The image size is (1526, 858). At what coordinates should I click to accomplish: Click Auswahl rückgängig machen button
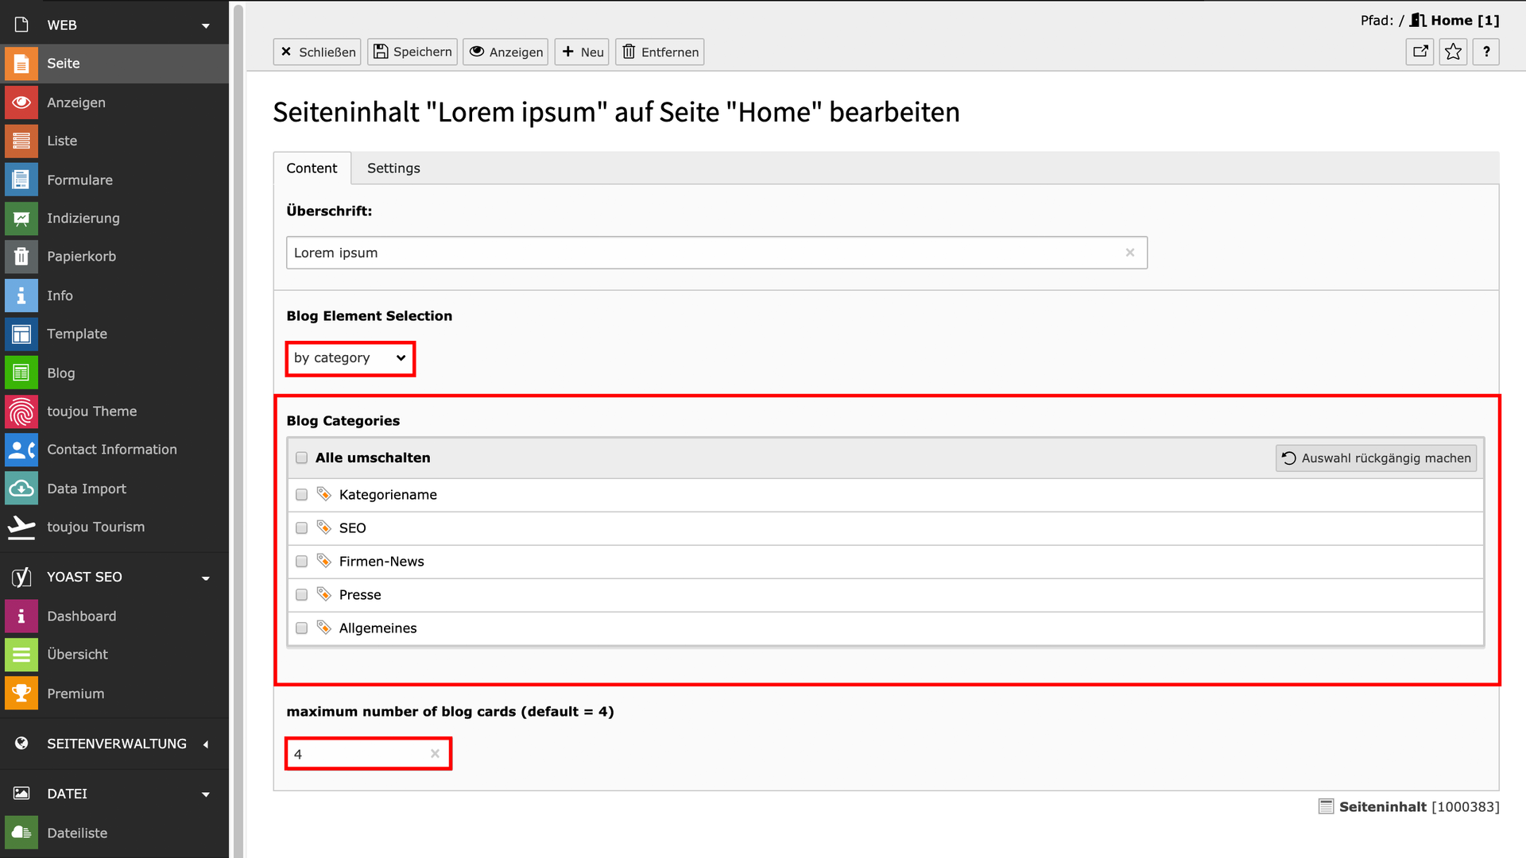pyautogui.click(x=1376, y=458)
